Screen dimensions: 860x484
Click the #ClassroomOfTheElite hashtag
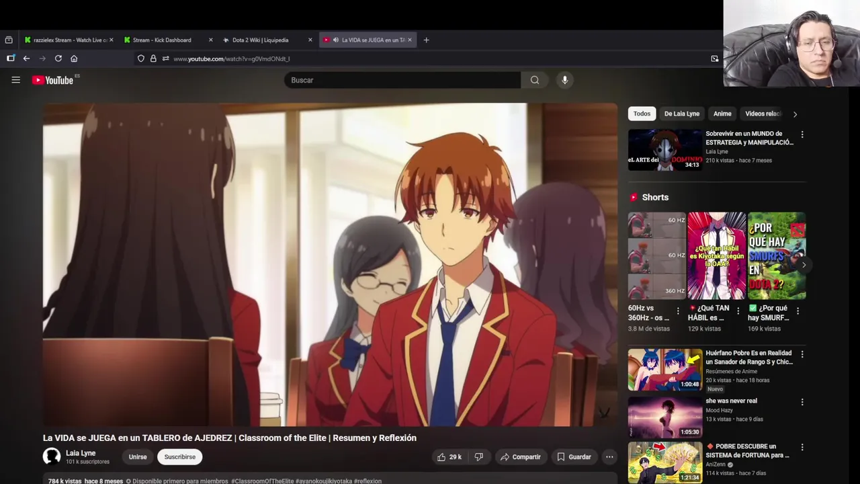click(x=262, y=481)
